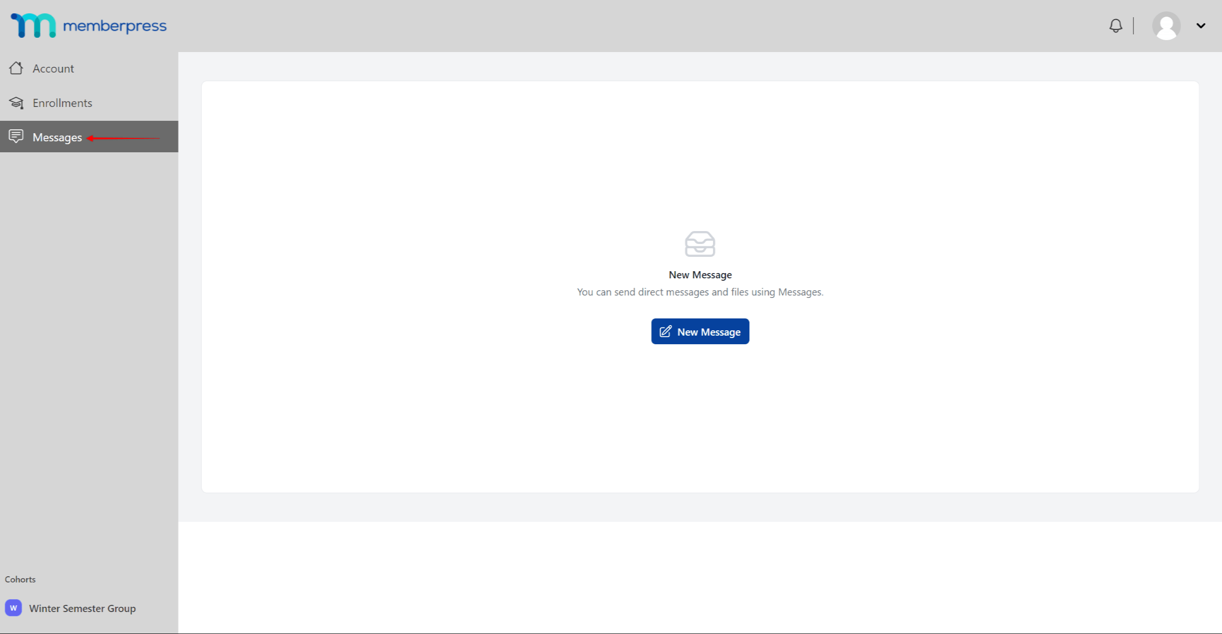Screen dimensions: 1222x634
Task: Click the purple W cohort badge
Action: [x=13, y=608]
